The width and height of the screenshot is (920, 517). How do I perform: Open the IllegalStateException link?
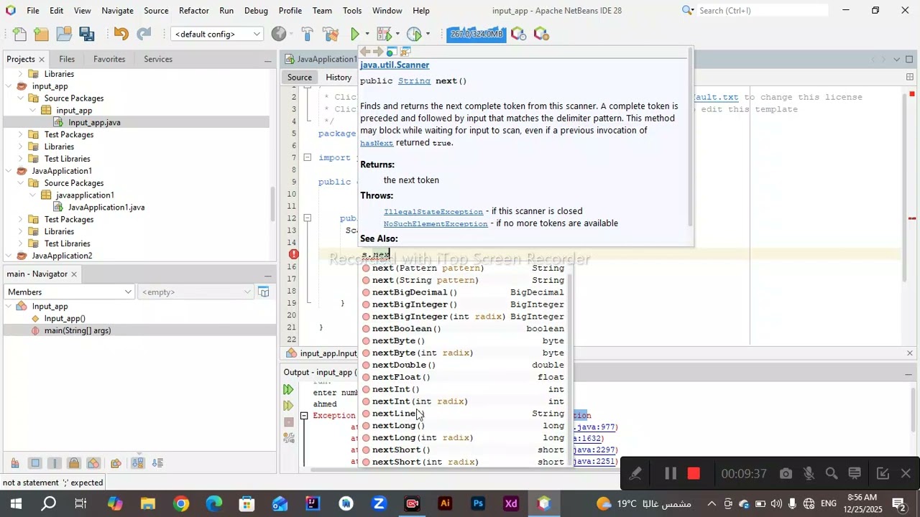[433, 212]
